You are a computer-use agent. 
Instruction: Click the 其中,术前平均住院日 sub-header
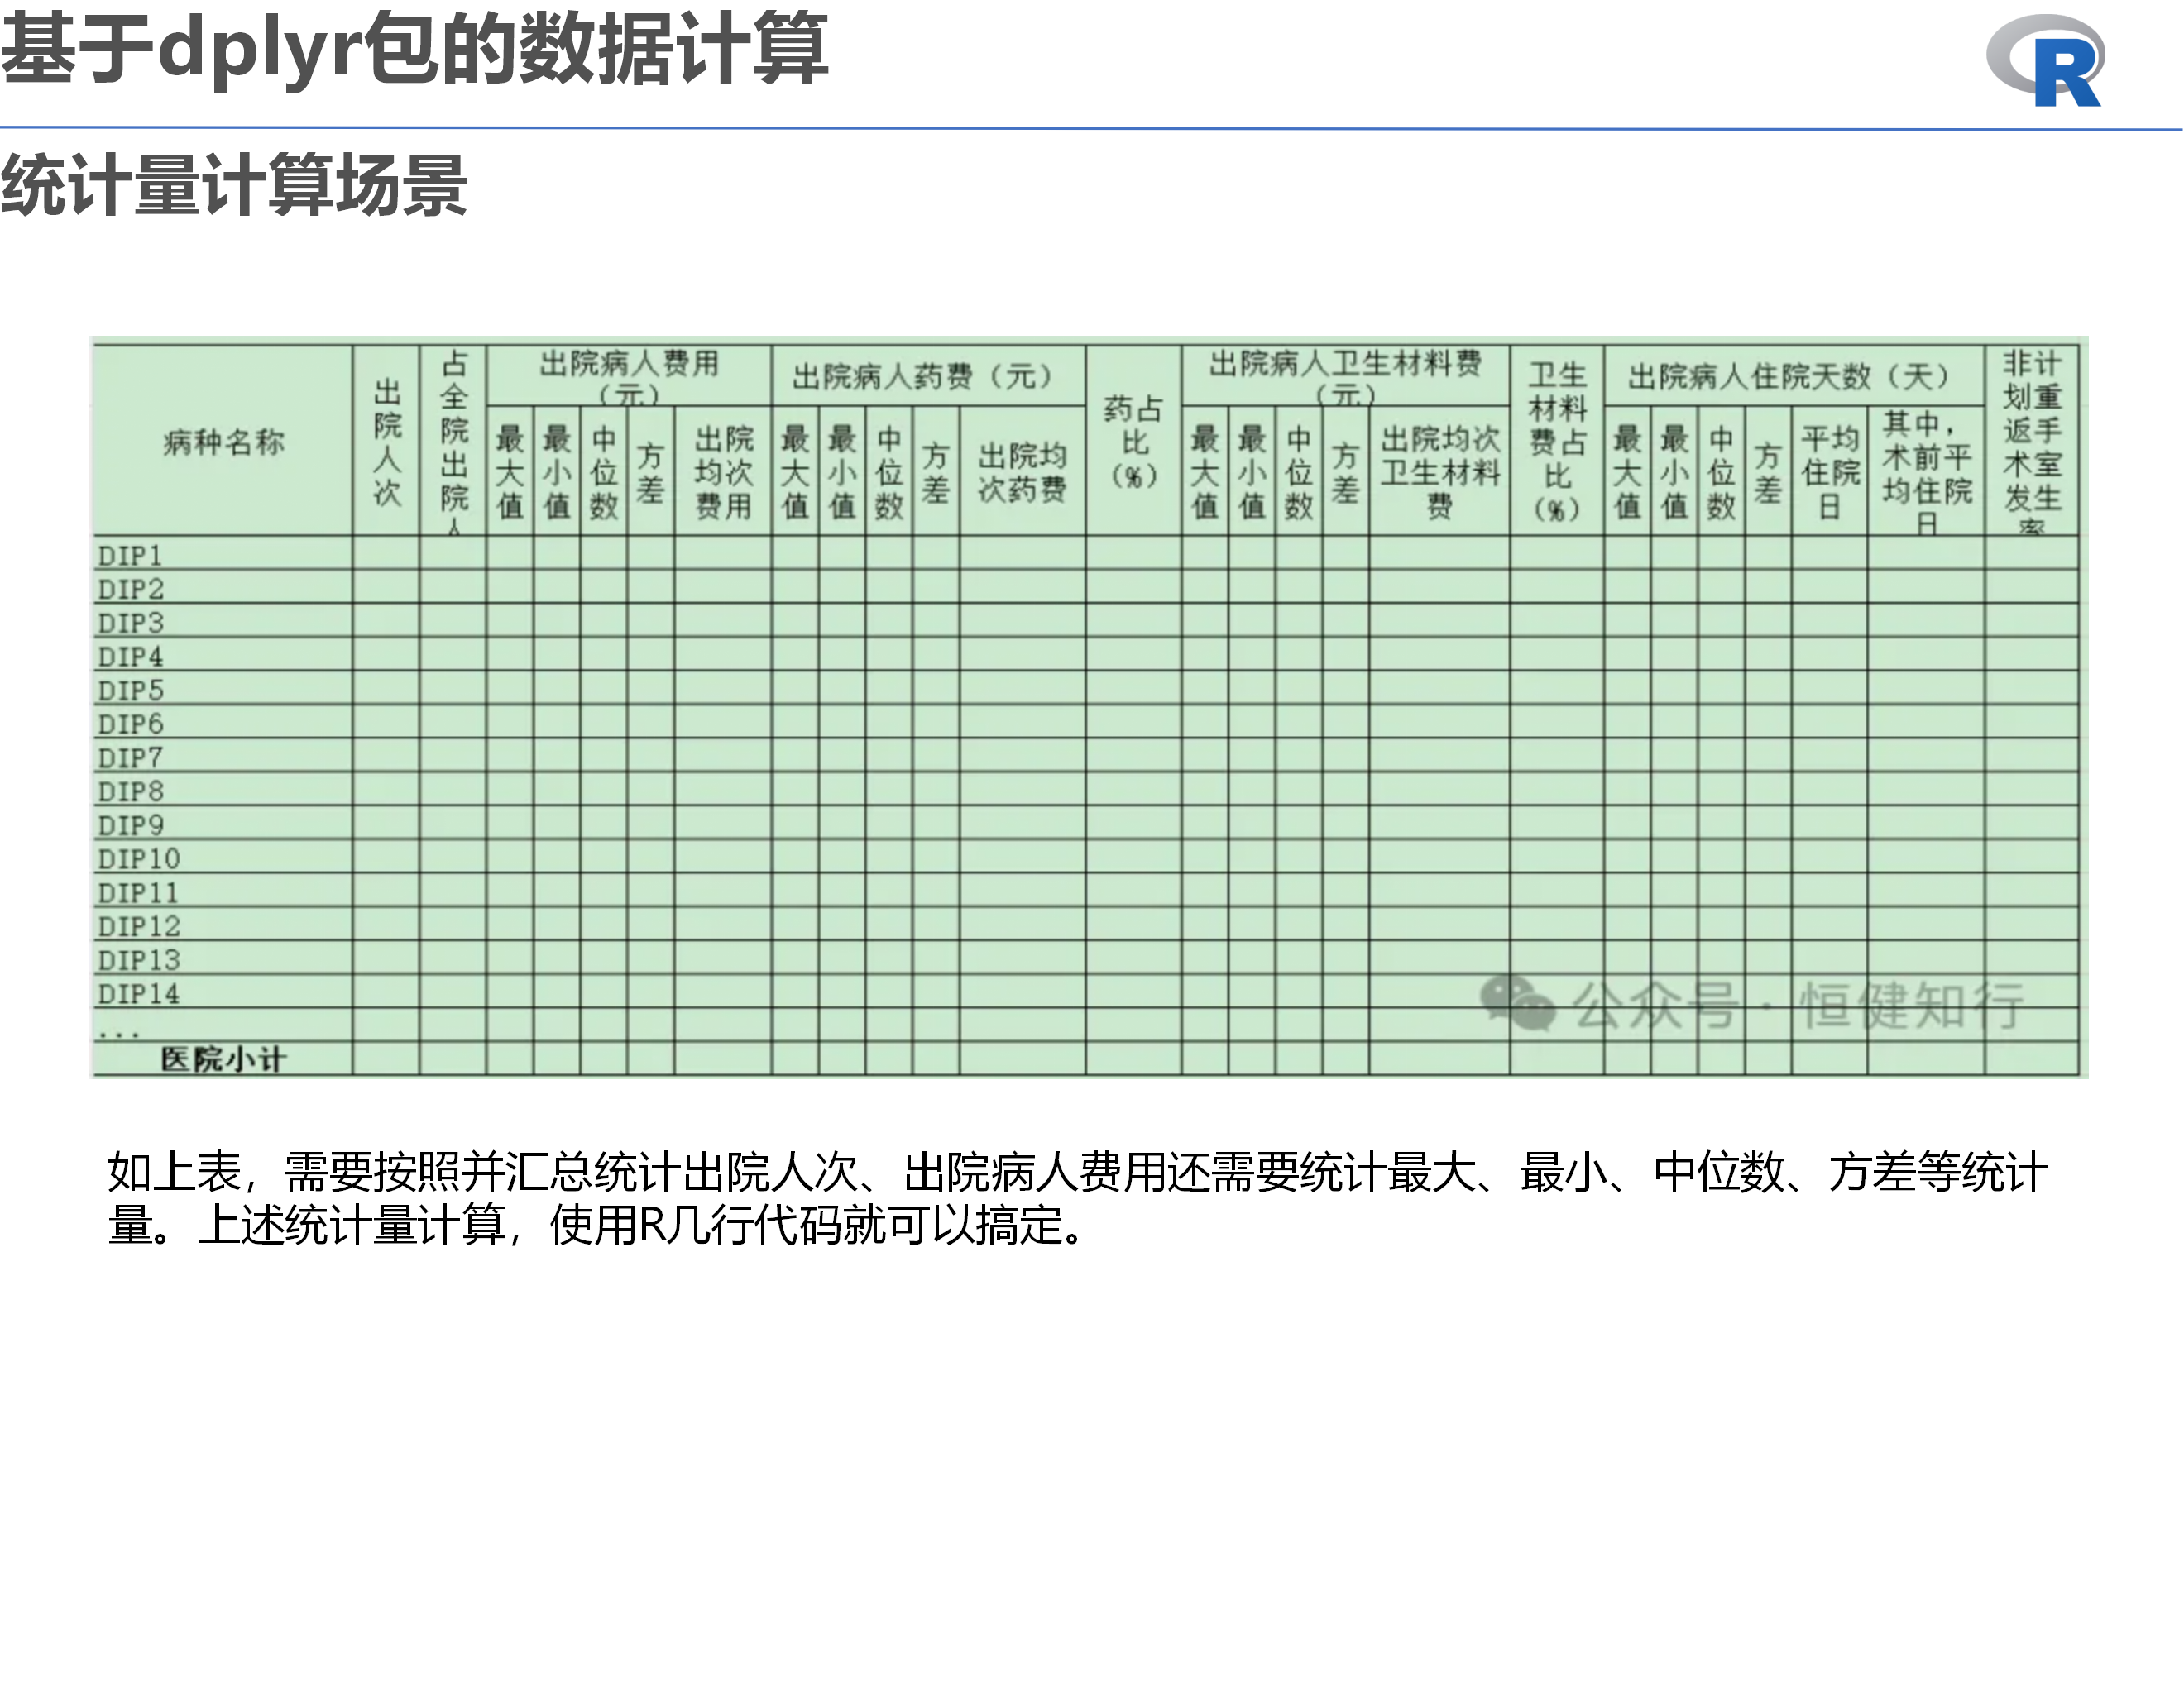(x=1926, y=471)
